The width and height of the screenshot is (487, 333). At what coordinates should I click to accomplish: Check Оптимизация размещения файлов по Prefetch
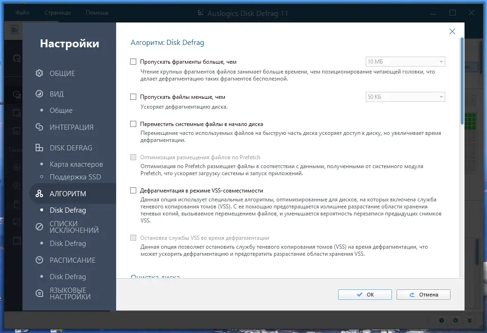point(133,157)
